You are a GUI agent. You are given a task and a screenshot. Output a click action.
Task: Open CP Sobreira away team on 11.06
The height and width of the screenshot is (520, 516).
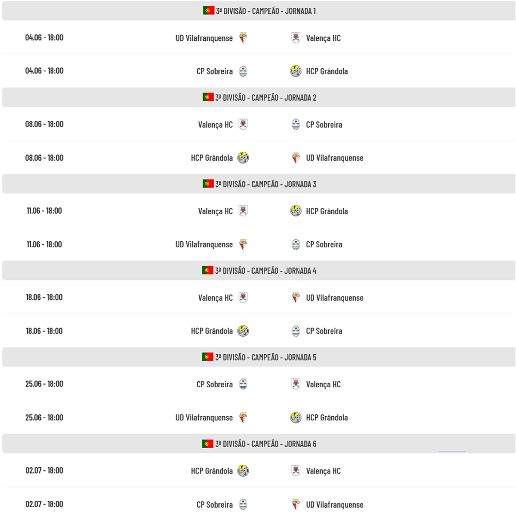(324, 244)
